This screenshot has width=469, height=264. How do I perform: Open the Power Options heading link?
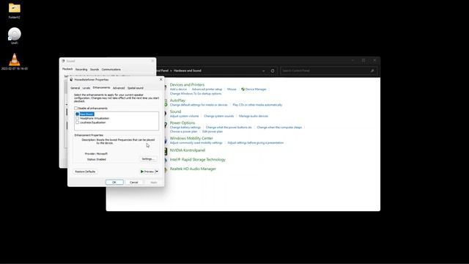coord(182,123)
